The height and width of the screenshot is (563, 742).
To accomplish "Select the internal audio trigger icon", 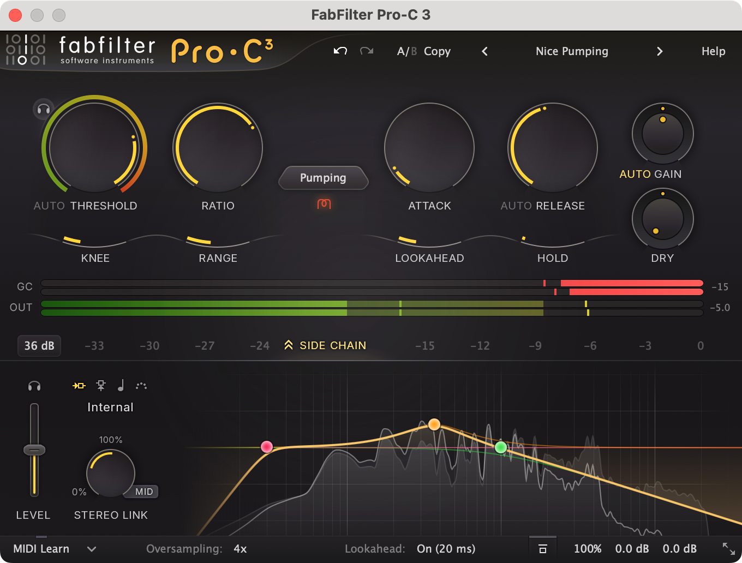I will [79, 386].
